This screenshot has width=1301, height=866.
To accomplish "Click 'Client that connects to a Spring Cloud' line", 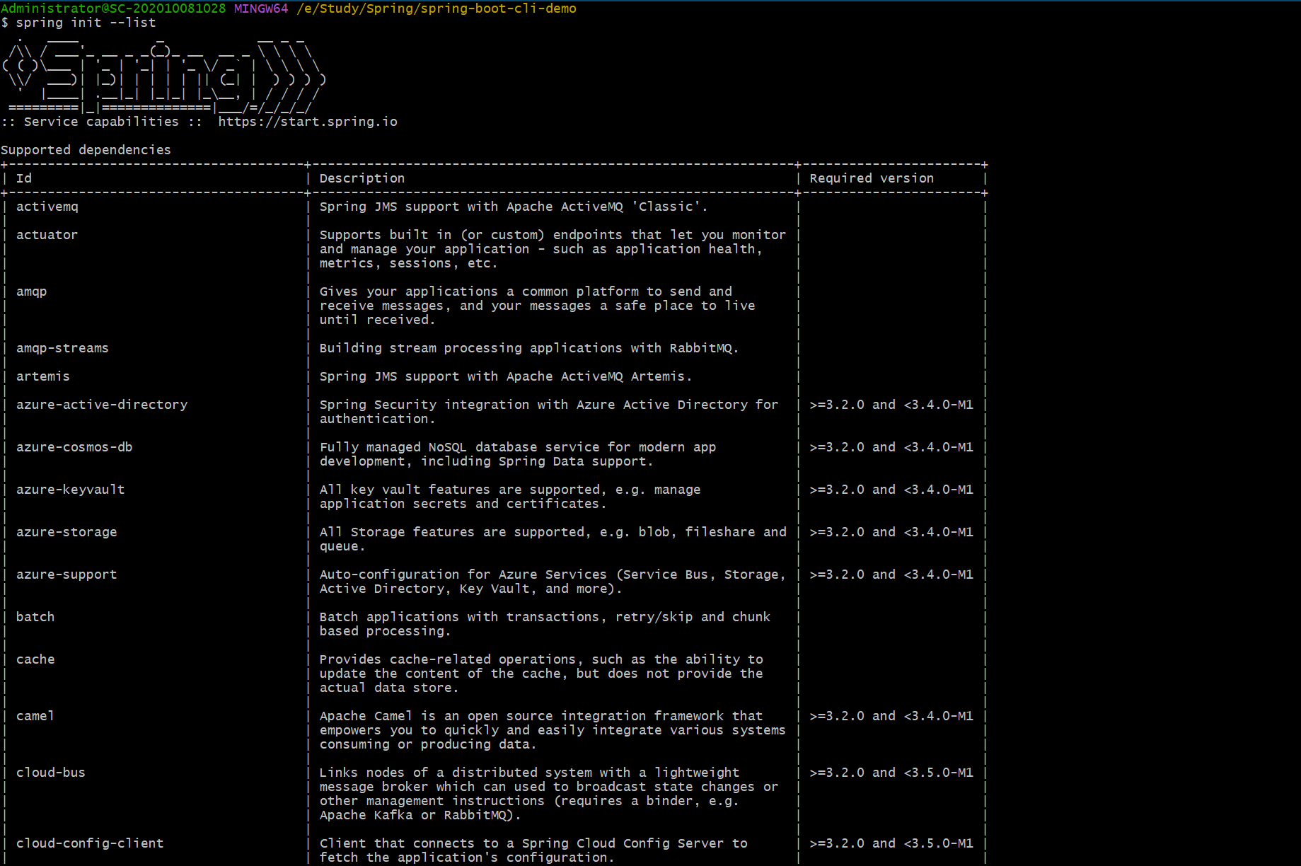I will coord(533,843).
